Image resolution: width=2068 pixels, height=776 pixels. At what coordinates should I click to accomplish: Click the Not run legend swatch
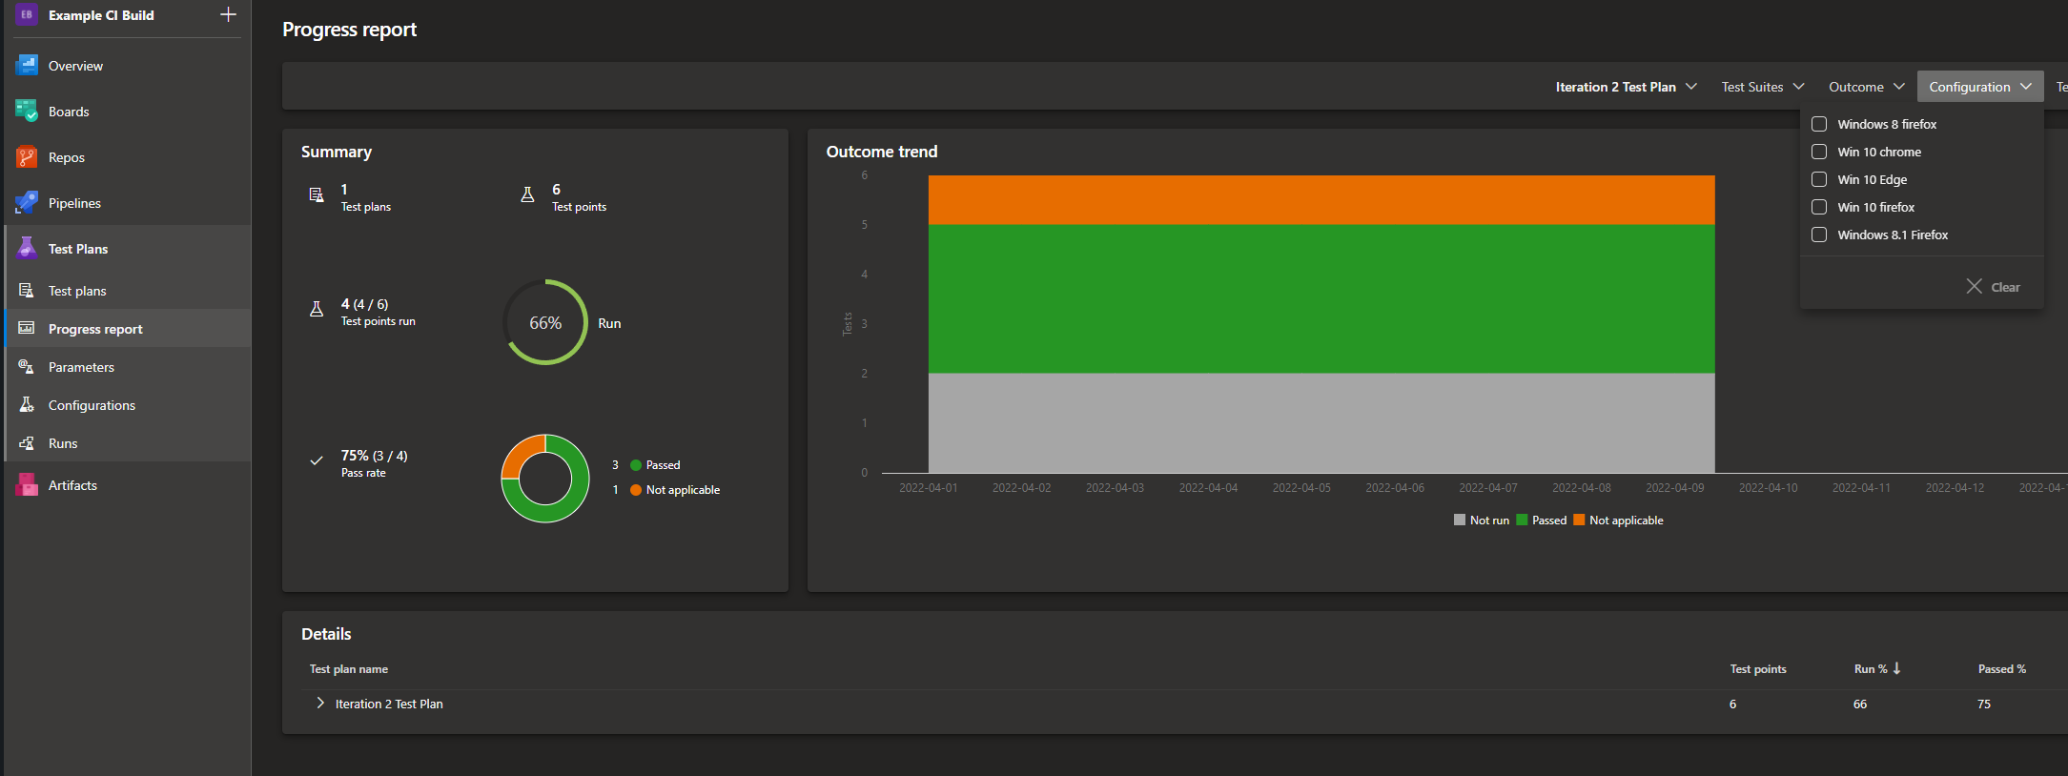pyautogui.click(x=1460, y=520)
